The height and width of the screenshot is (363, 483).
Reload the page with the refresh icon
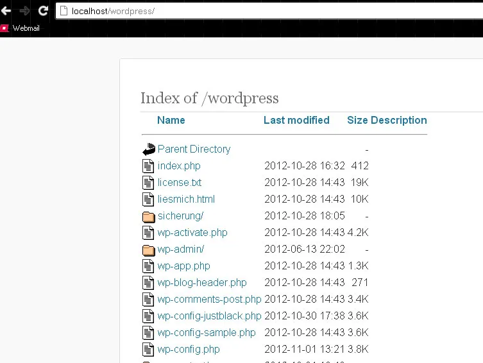point(43,11)
